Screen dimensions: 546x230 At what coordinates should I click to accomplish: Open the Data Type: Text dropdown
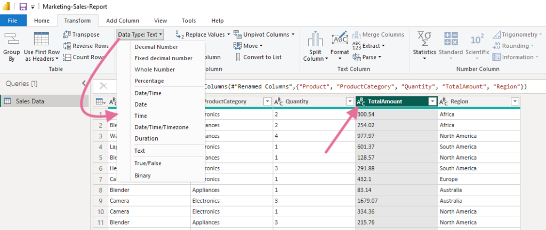140,35
